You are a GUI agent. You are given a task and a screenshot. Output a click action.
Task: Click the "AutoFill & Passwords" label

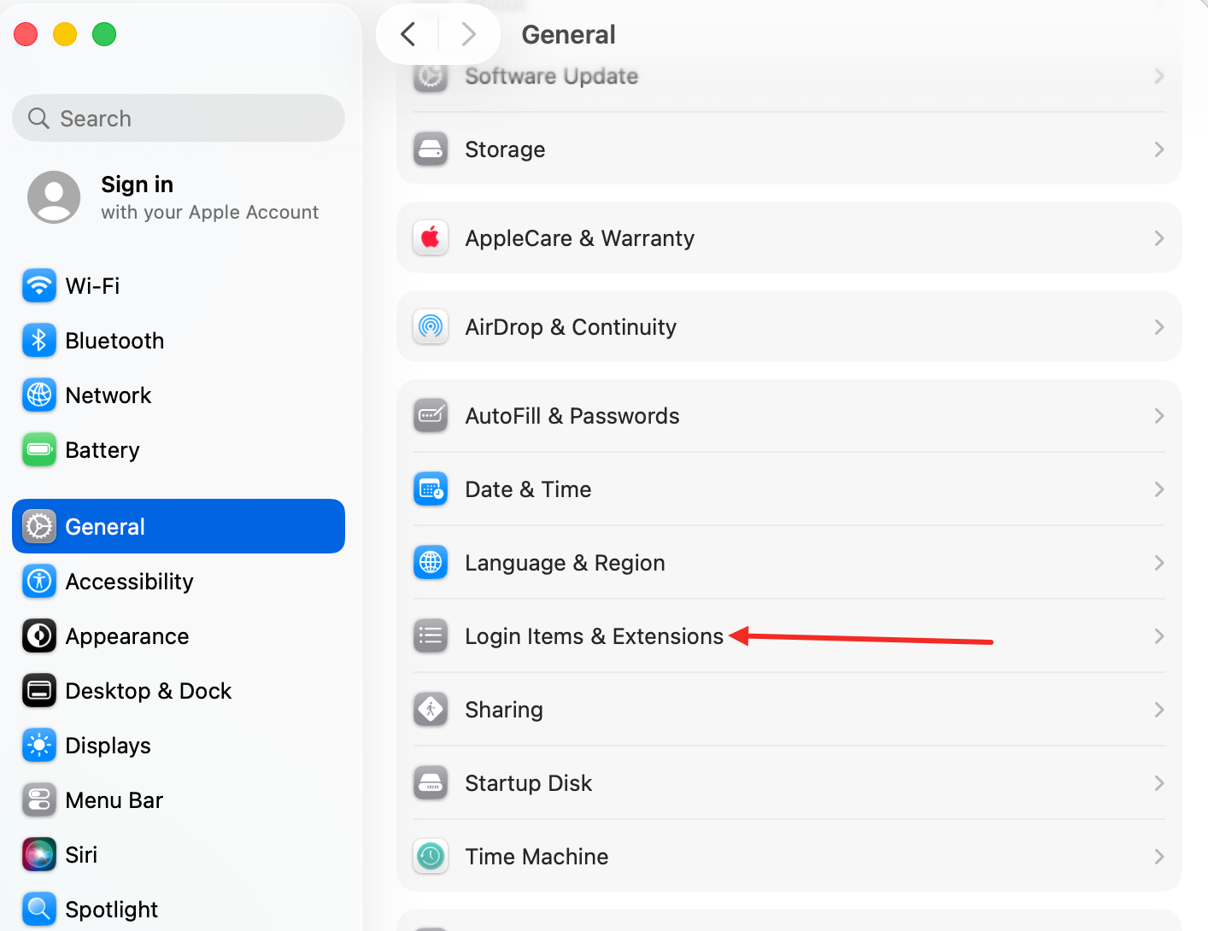click(x=572, y=416)
